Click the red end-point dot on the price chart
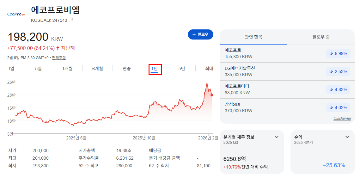 coord(212,95)
